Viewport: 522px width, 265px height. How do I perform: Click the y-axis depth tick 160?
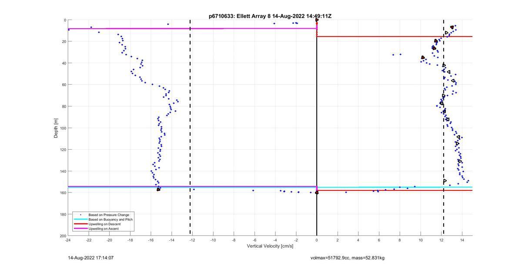63,193
